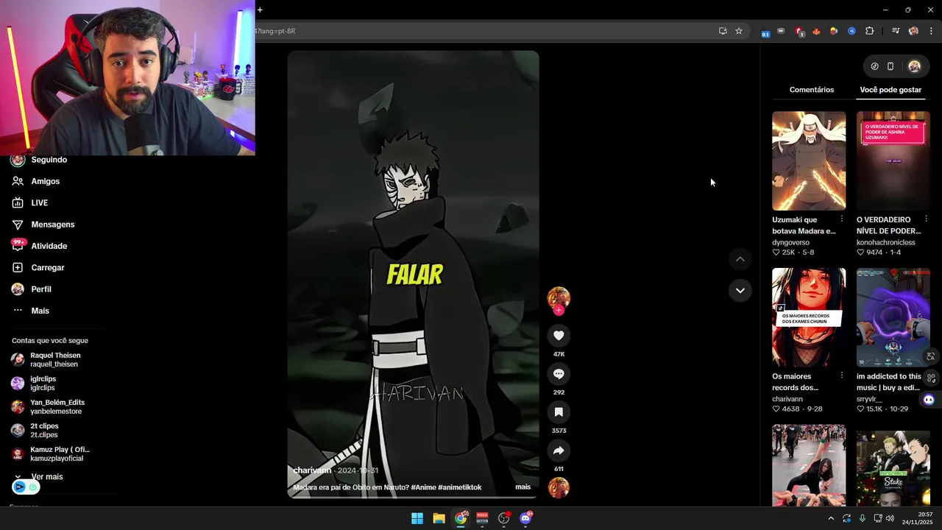Open Os maiores records dos exames thumbnail

[x=809, y=317]
